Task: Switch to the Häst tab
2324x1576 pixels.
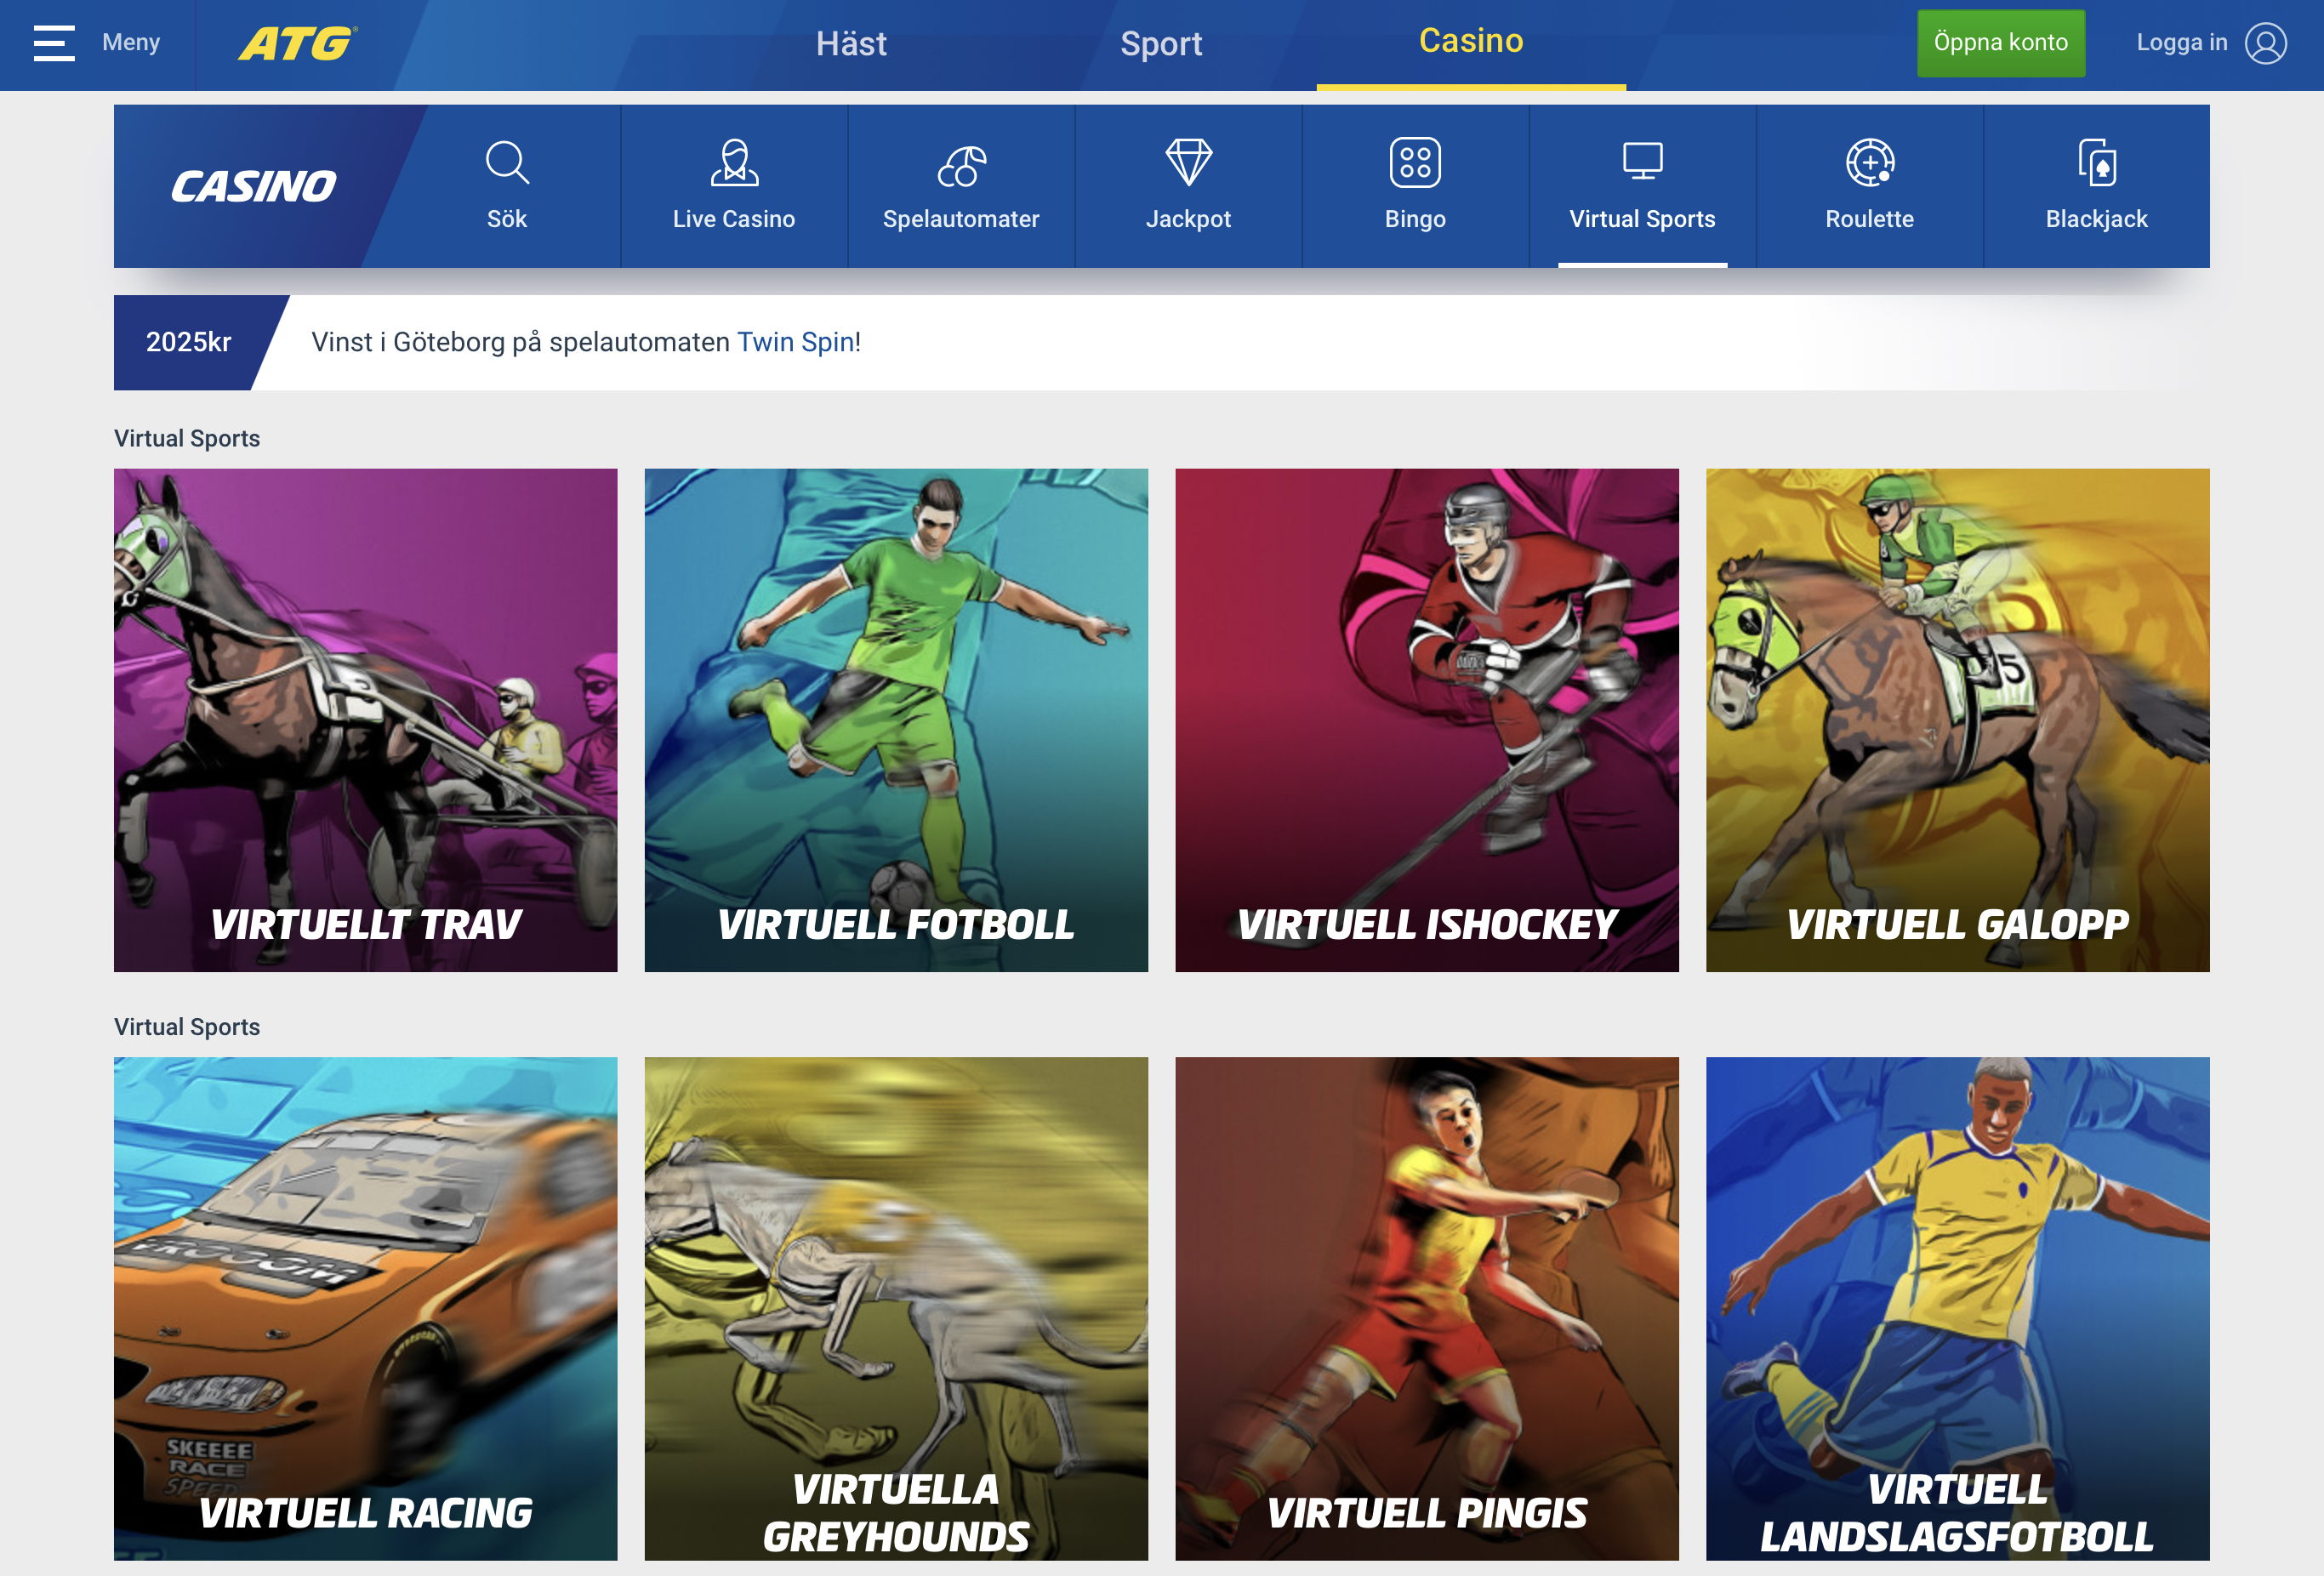Action: click(x=851, y=44)
